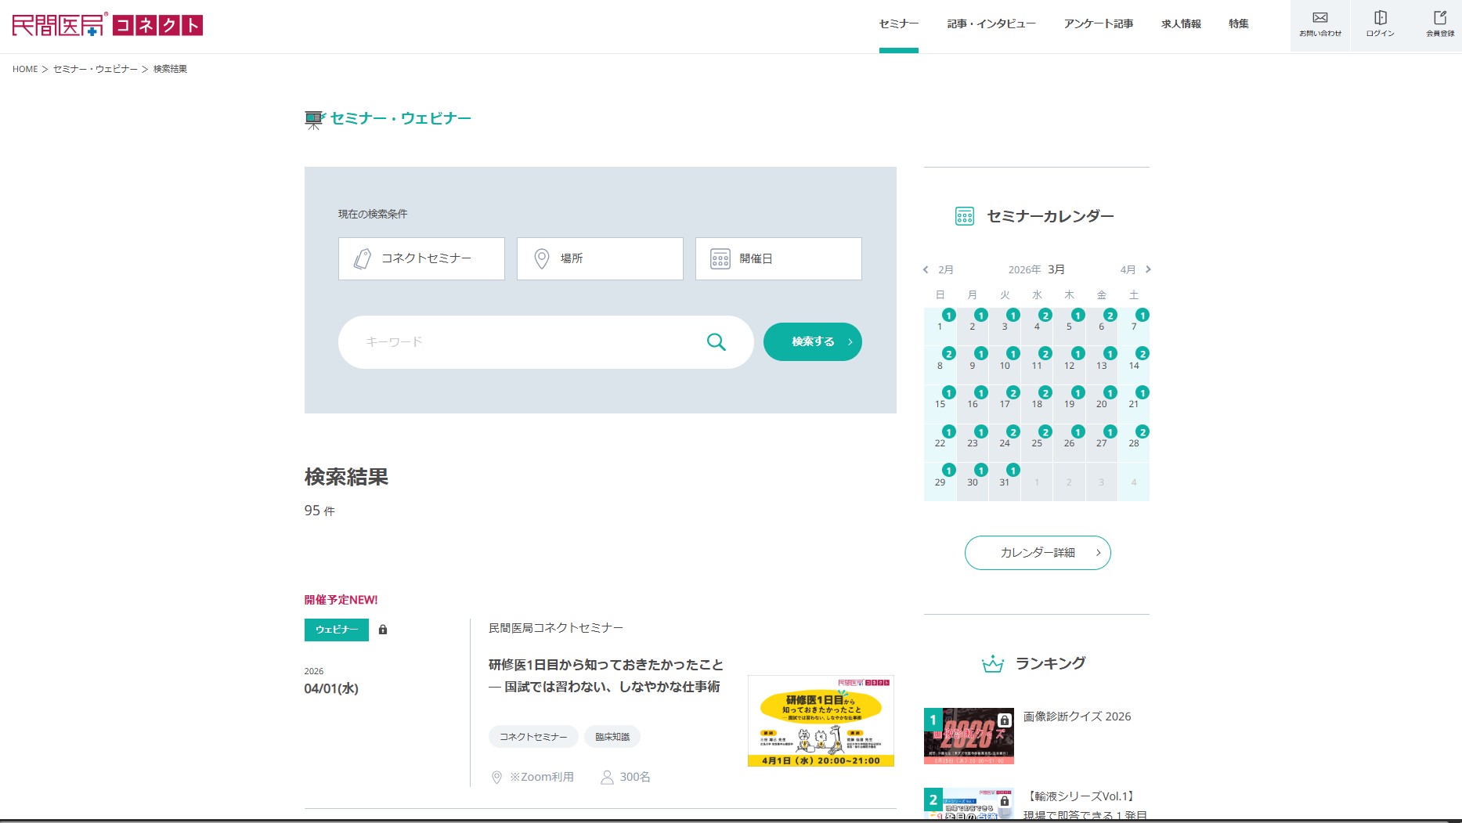The image size is (1462, 823).
Task: Open the 研修医1日目 seminar banner thumbnail
Action: point(821,720)
